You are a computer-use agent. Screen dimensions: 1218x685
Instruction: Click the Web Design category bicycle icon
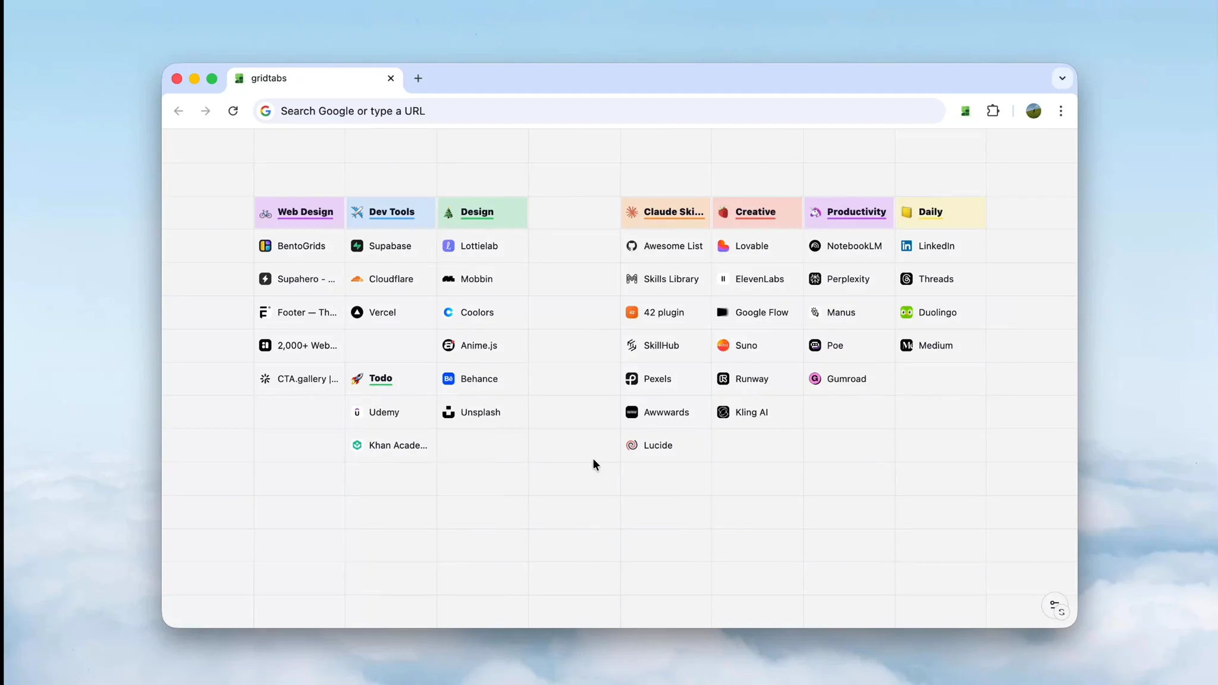pos(266,212)
